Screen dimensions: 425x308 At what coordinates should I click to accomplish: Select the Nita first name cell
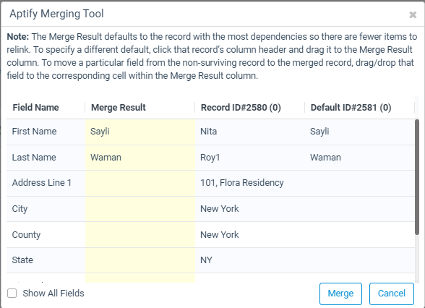coord(249,132)
